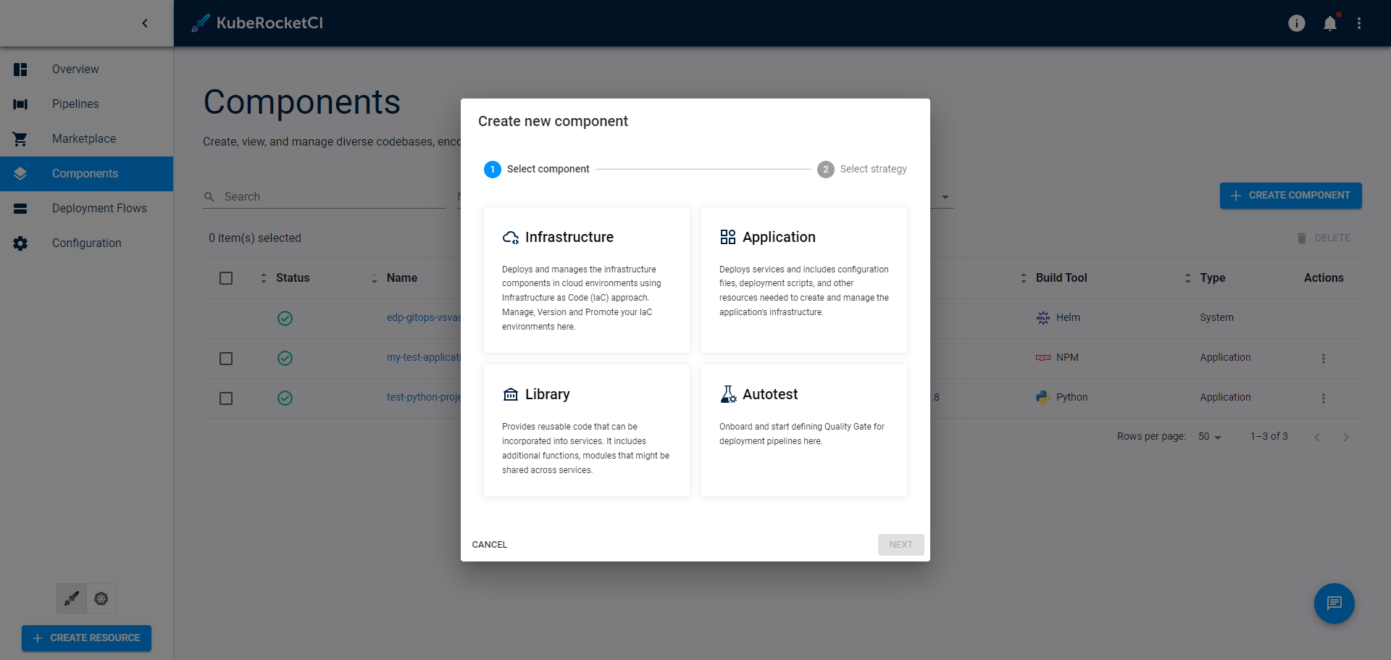Click the status check icon for my-test-application row
1391x660 pixels.
click(285, 358)
